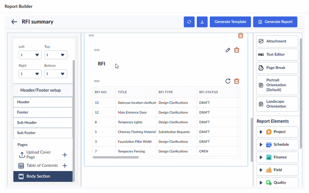Choose Portrait Orientation (Default)
The image size is (309, 193).
[277, 85]
